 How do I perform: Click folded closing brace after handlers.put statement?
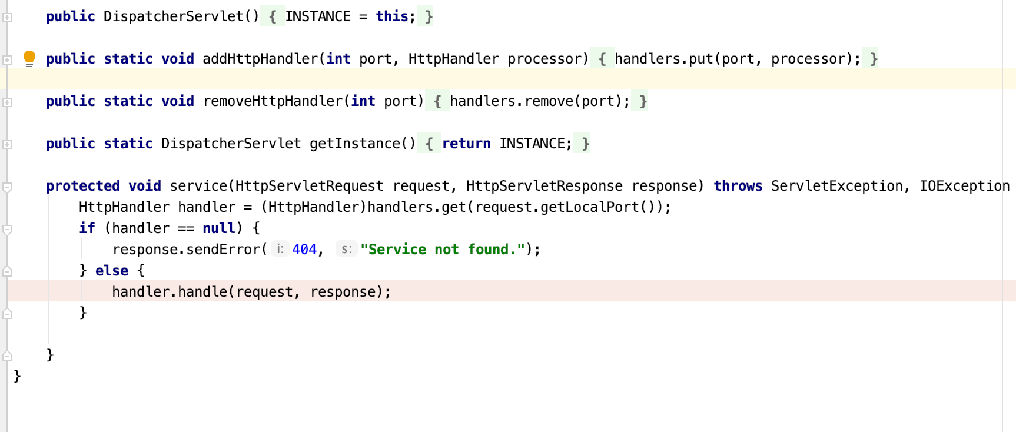(x=870, y=59)
